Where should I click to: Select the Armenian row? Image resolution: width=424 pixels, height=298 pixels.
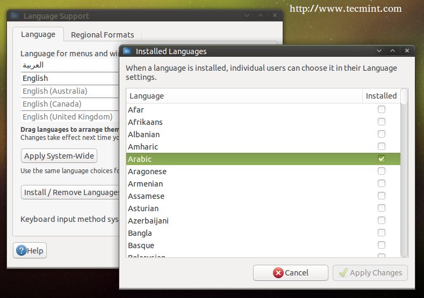point(263,184)
